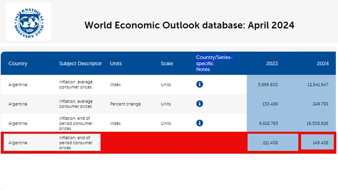The width and height of the screenshot is (338, 190).
Task: Select the 6,618.763 index value
Action: coord(268,123)
